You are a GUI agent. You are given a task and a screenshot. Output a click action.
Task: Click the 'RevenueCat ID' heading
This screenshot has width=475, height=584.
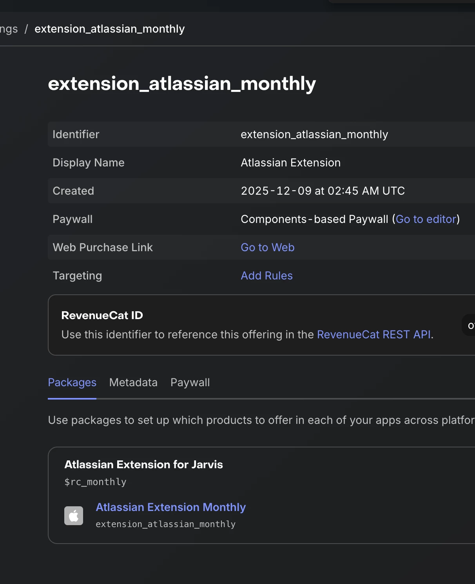(x=102, y=315)
